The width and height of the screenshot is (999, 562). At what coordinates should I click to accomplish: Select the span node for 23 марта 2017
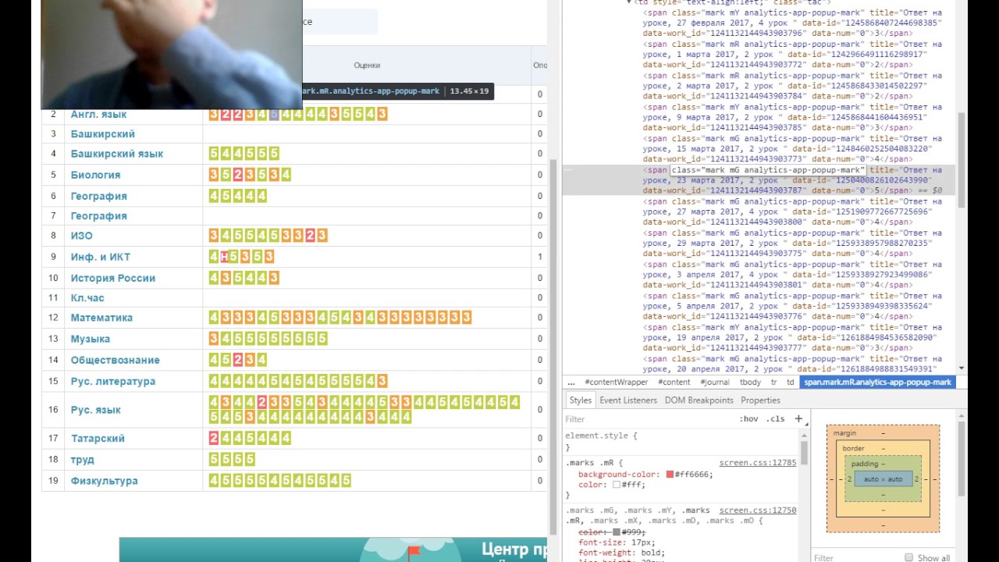(x=792, y=180)
